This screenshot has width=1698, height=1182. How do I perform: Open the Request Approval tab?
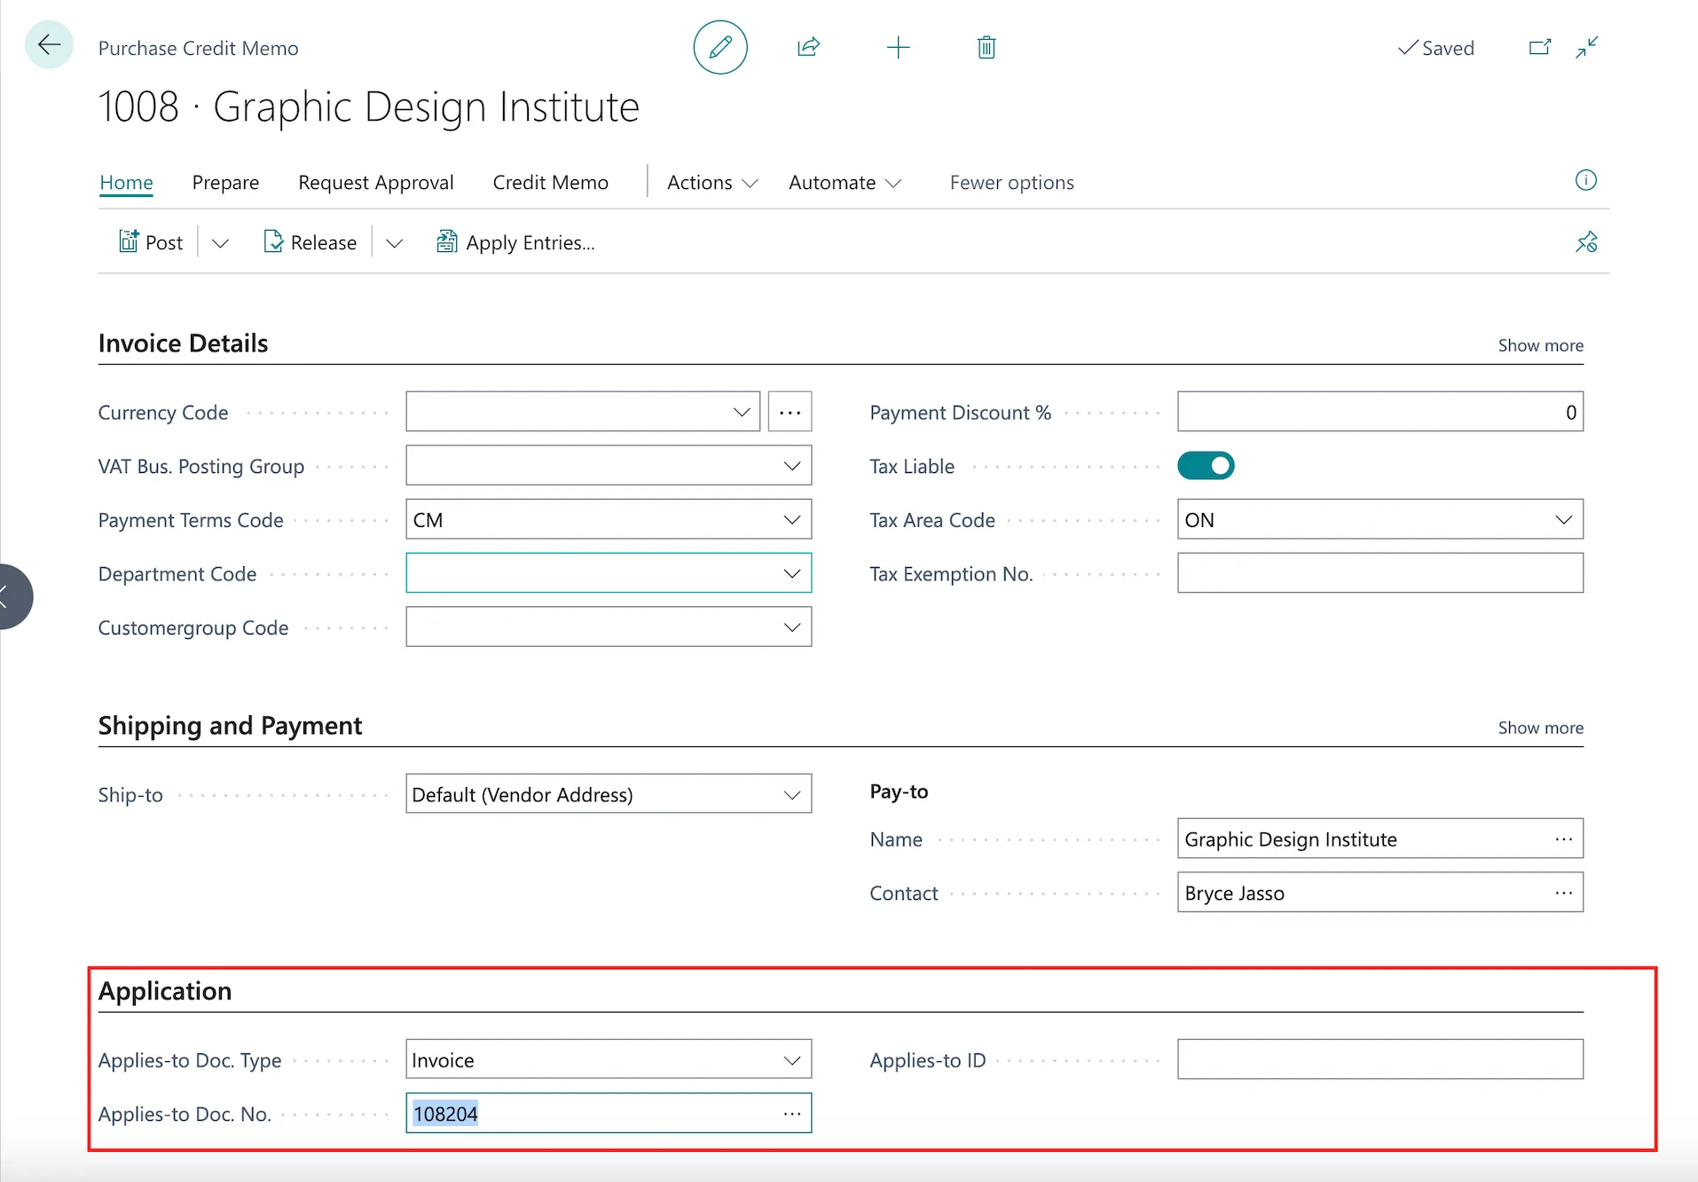tap(376, 182)
